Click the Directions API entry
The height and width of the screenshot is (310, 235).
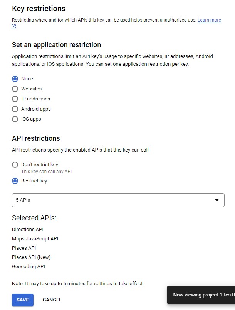(x=28, y=230)
